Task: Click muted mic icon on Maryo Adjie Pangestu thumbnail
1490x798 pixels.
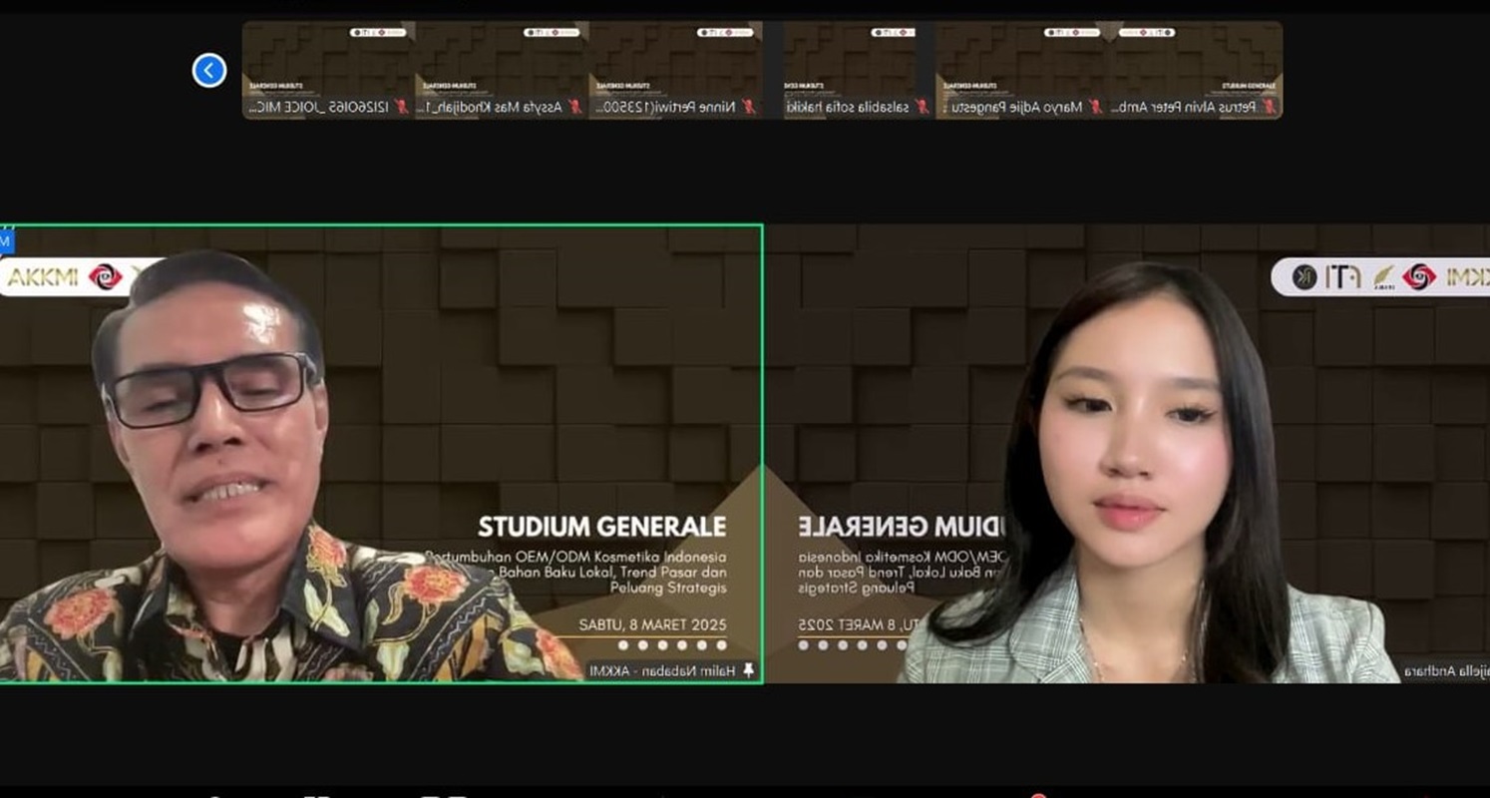Action: coord(1095,107)
